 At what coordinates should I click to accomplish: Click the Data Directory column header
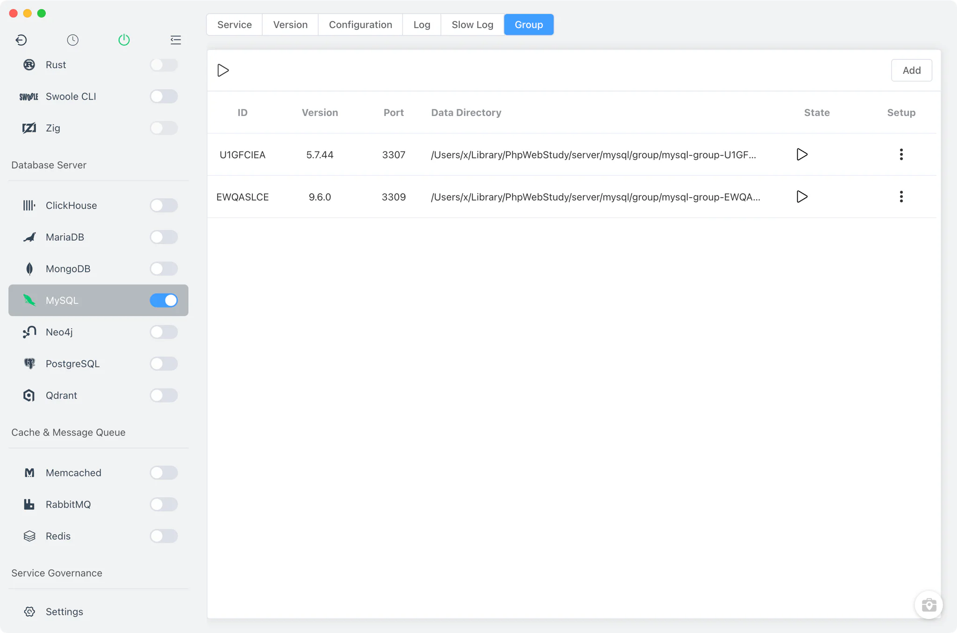tap(466, 113)
